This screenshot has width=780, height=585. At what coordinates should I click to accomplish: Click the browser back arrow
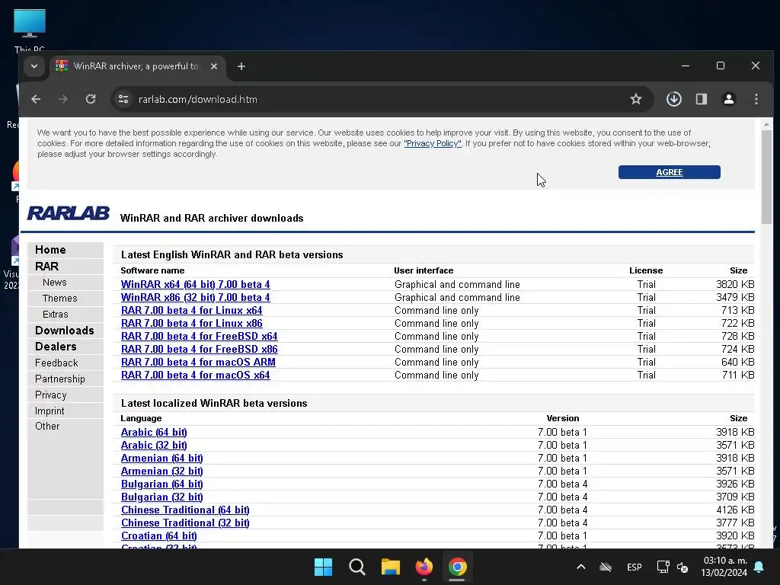pos(36,99)
